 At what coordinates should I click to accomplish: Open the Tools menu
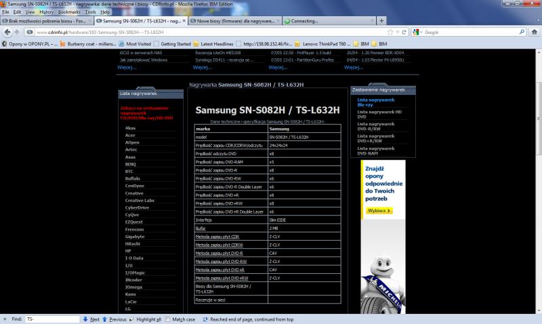90,12
